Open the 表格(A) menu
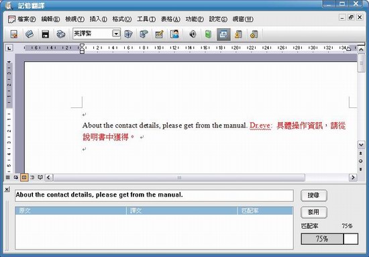This screenshot has width=369, height=257. [170, 19]
